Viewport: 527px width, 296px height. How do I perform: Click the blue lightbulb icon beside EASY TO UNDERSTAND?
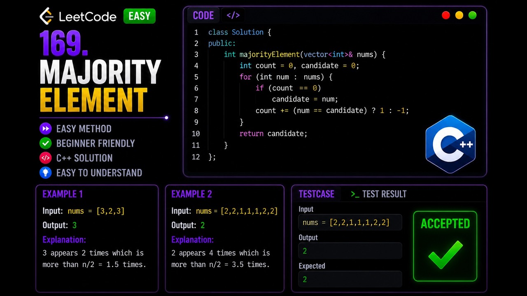(x=45, y=173)
